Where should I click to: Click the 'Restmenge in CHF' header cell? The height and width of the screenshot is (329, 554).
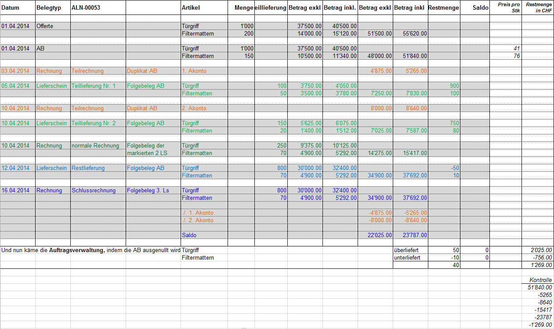(x=538, y=7)
